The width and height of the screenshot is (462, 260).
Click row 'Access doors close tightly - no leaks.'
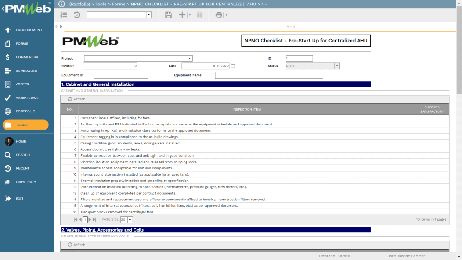click(x=255, y=149)
